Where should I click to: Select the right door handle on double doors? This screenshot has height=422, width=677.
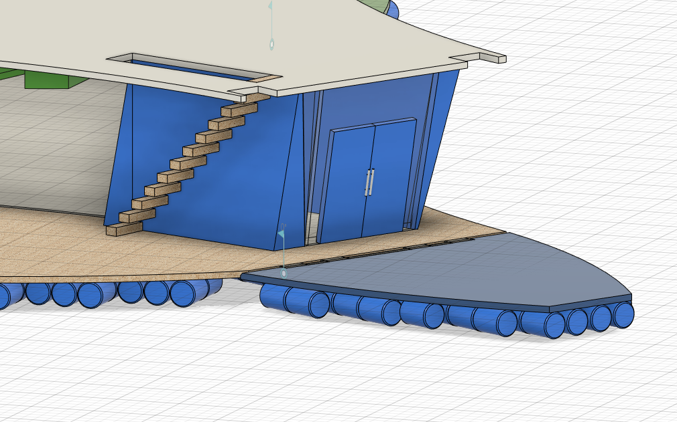371,179
